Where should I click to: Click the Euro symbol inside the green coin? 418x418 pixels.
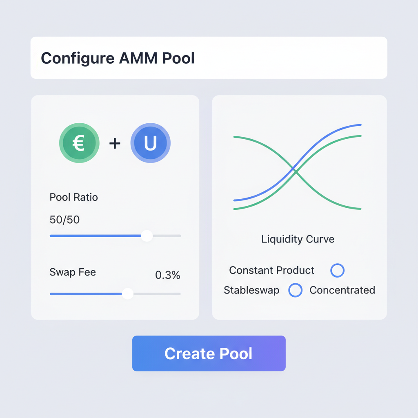pyautogui.click(x=79, y=143)
